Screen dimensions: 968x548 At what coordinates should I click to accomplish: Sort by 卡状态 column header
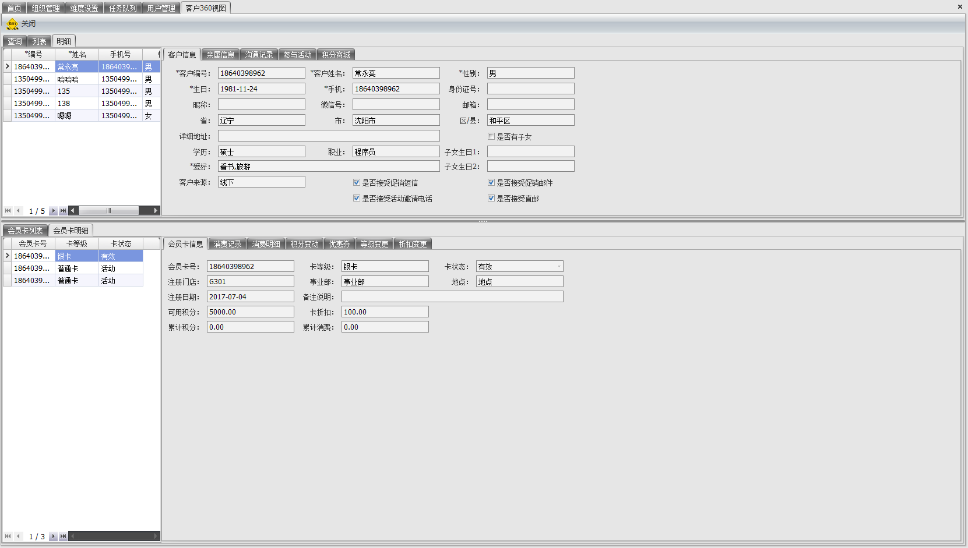(x=121, y=243)
